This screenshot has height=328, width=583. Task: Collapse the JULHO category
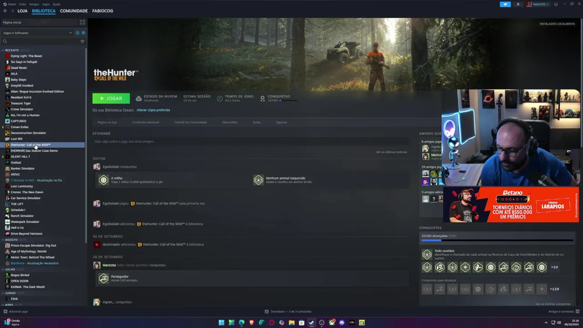(3, 269)
